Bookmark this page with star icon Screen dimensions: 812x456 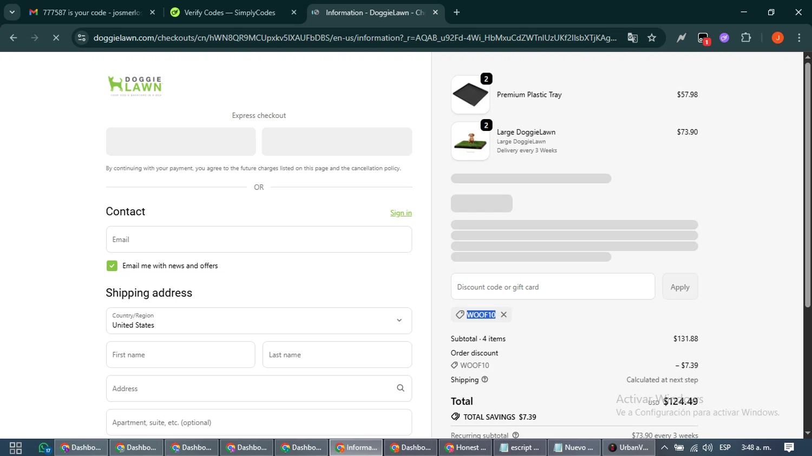click(x=652, y=37)
